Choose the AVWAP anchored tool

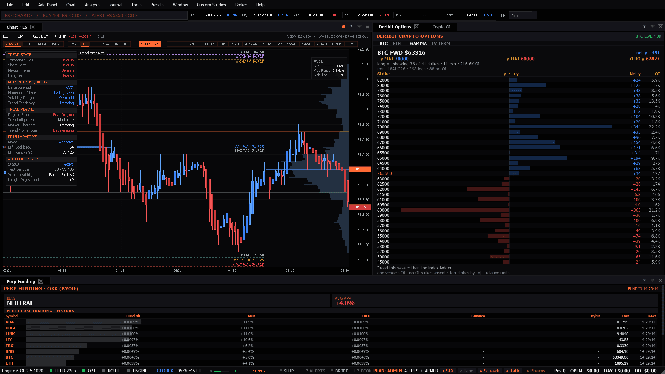[x=251, y=44]
